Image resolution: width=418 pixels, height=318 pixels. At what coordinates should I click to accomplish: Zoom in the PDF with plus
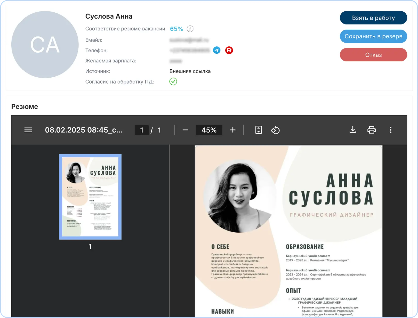tap(232, 130)
